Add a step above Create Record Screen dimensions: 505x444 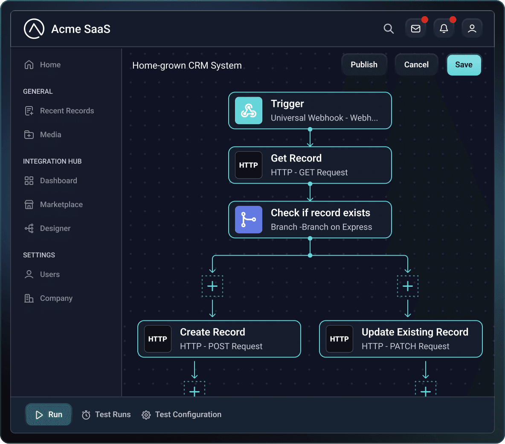point(212,286)
